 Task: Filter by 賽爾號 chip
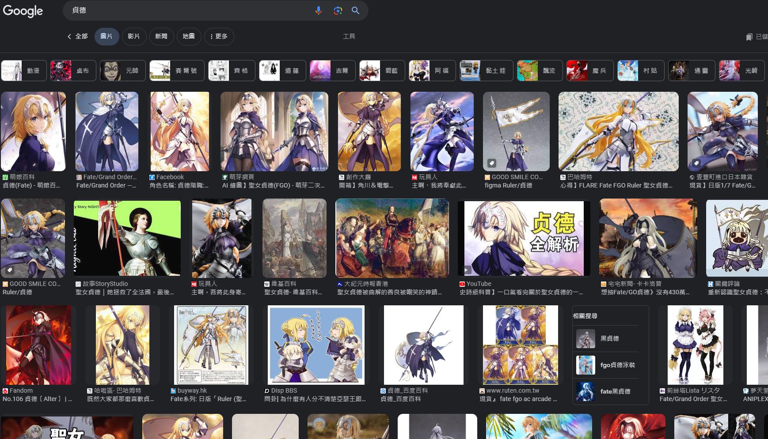[177, 71]
